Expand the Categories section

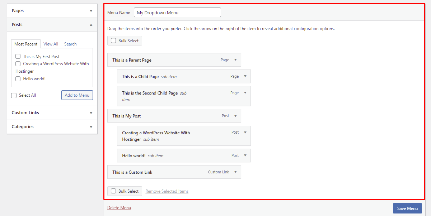[91, 126]
